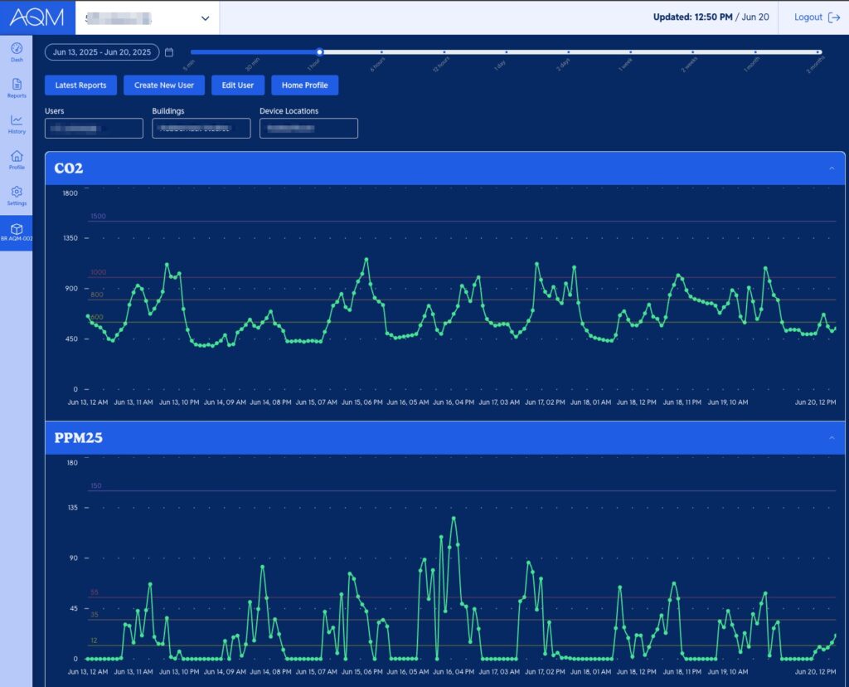Viewport: 849px width, 687px height.
Task: Set interval slider to 6 hours
Action: (381, 52)
